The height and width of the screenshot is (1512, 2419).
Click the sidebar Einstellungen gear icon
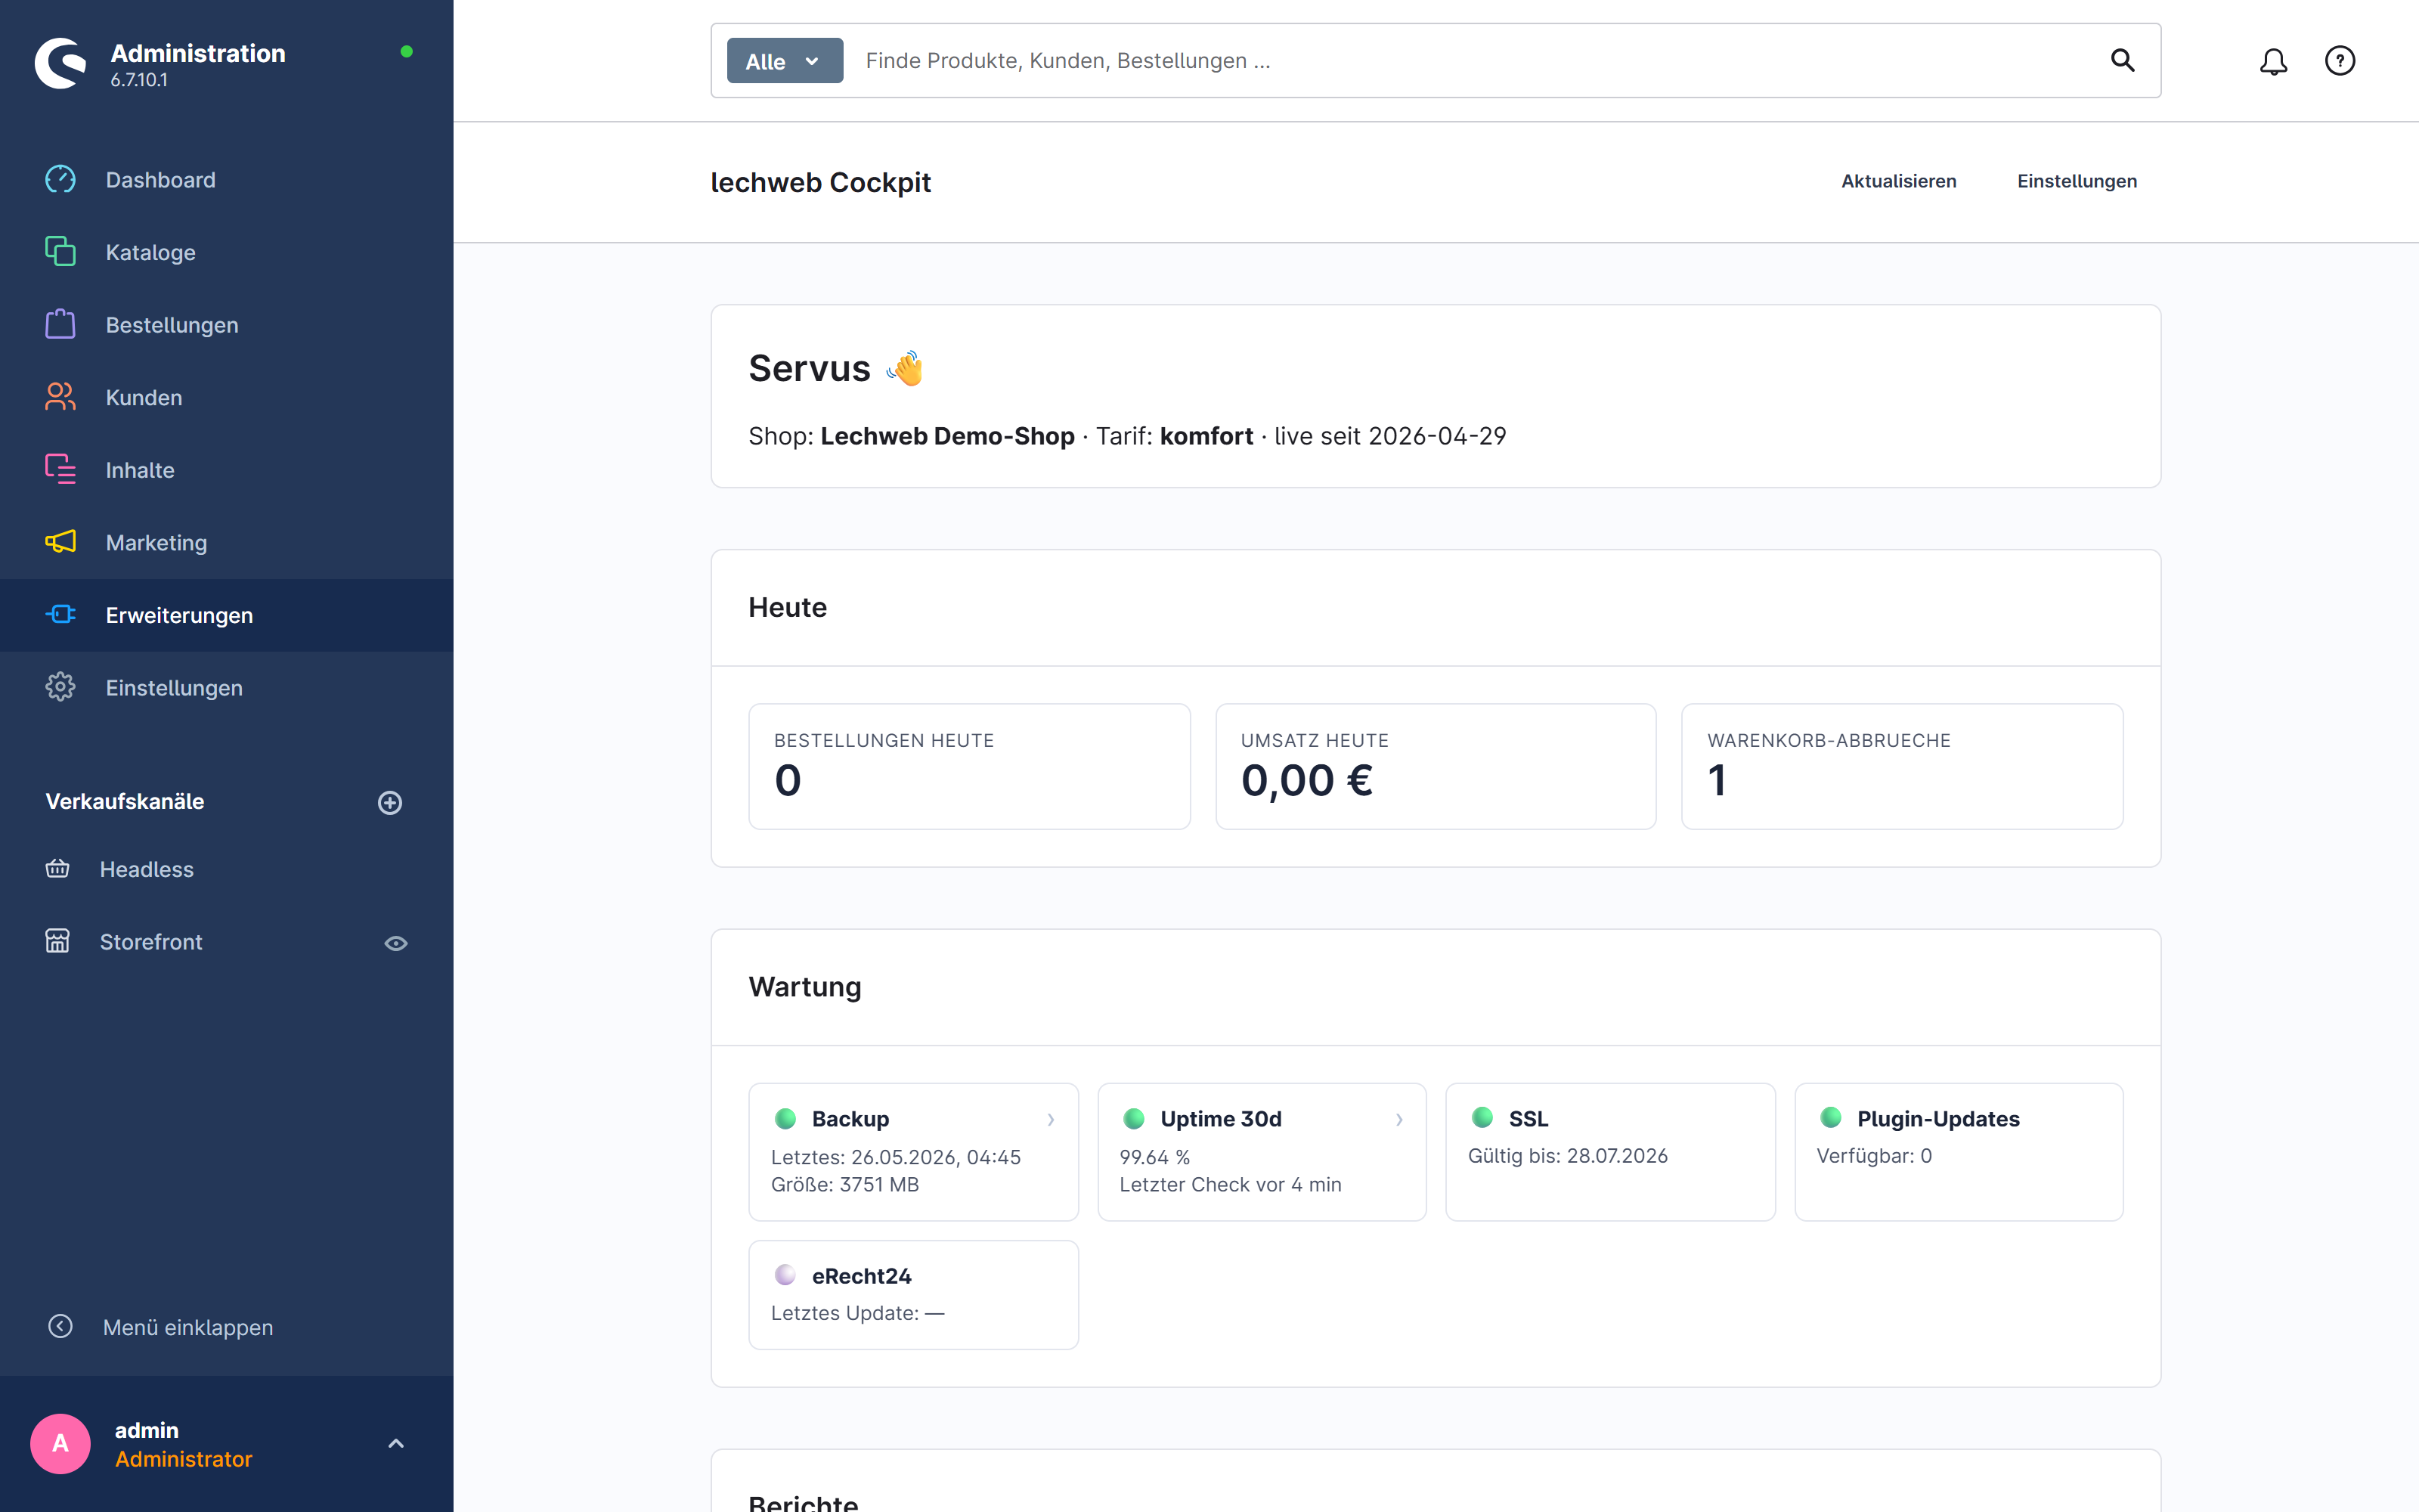point(60,687)
